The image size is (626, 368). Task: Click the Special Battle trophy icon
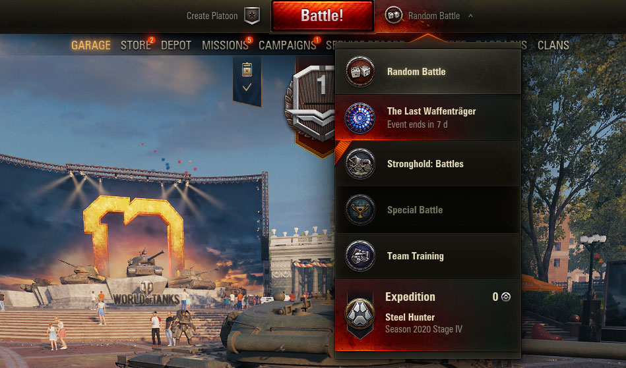(360, 210)
